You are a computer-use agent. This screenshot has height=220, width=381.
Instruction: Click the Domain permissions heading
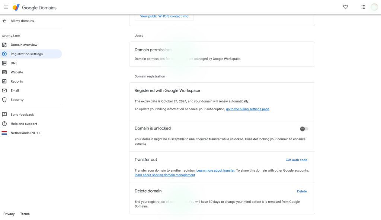coord(153,50)
